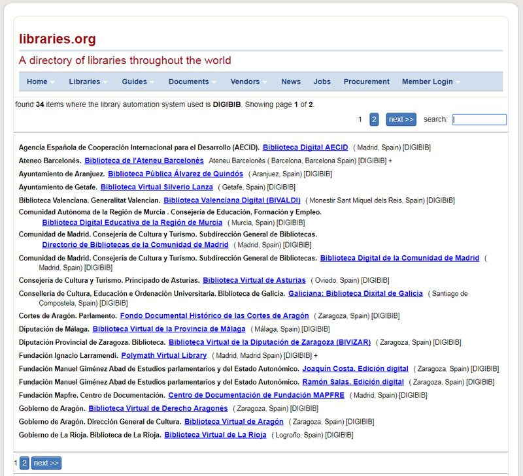Click the 'Fundación Ignacio Larramendi.' text
The width and height of the screenshot is (523, 476).
(69, 355)
